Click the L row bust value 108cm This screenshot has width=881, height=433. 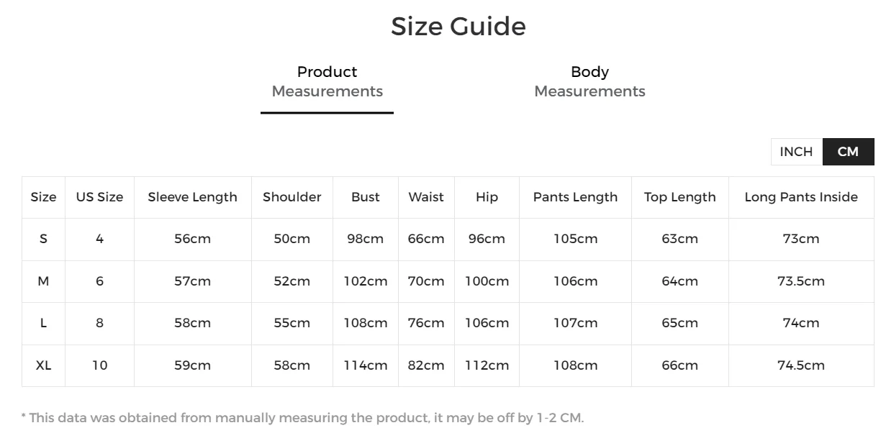point(365,323)
